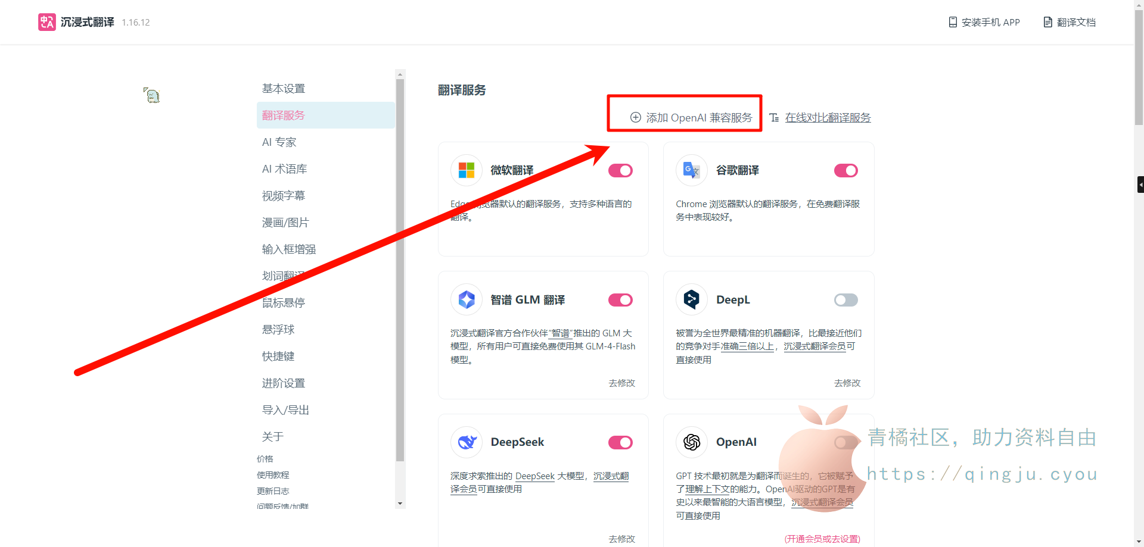The height and width of the screenshot is (547, 1144).
Task: Click the 智谱 GLM service logo
Action: 467,299
